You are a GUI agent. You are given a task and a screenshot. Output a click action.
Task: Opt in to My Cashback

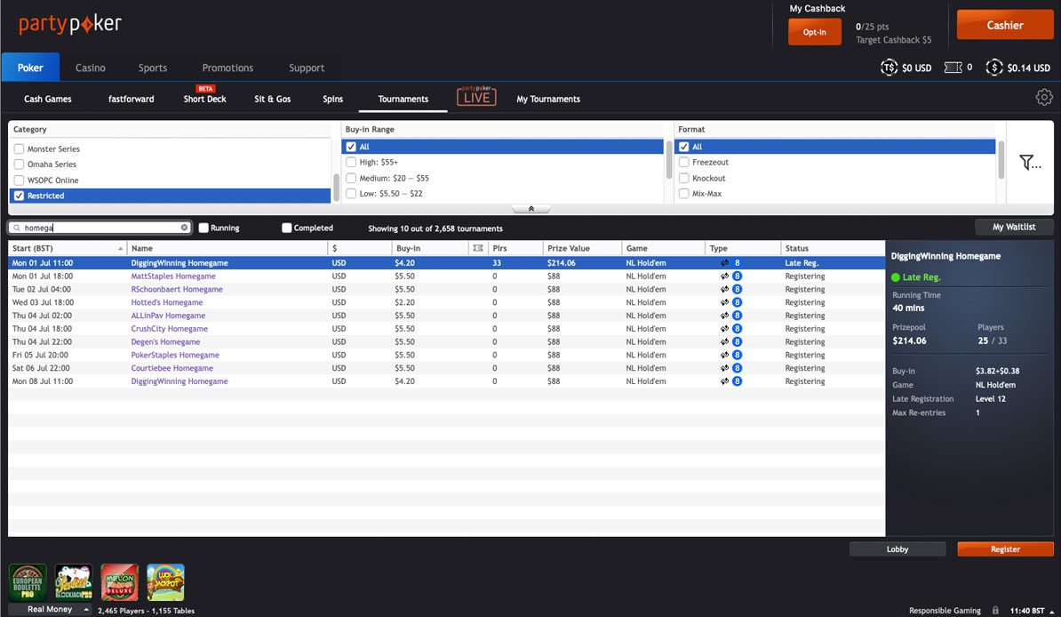[x=814, y=32]
